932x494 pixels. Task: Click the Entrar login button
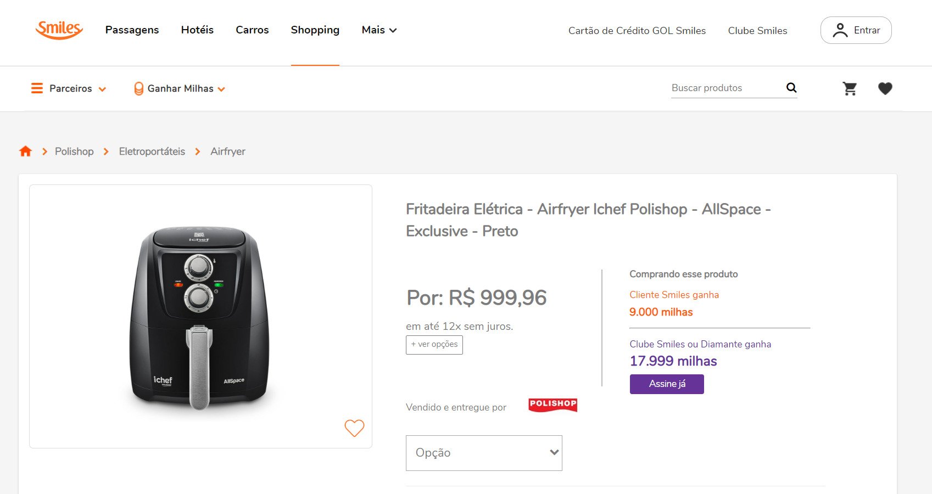[856, 30]
